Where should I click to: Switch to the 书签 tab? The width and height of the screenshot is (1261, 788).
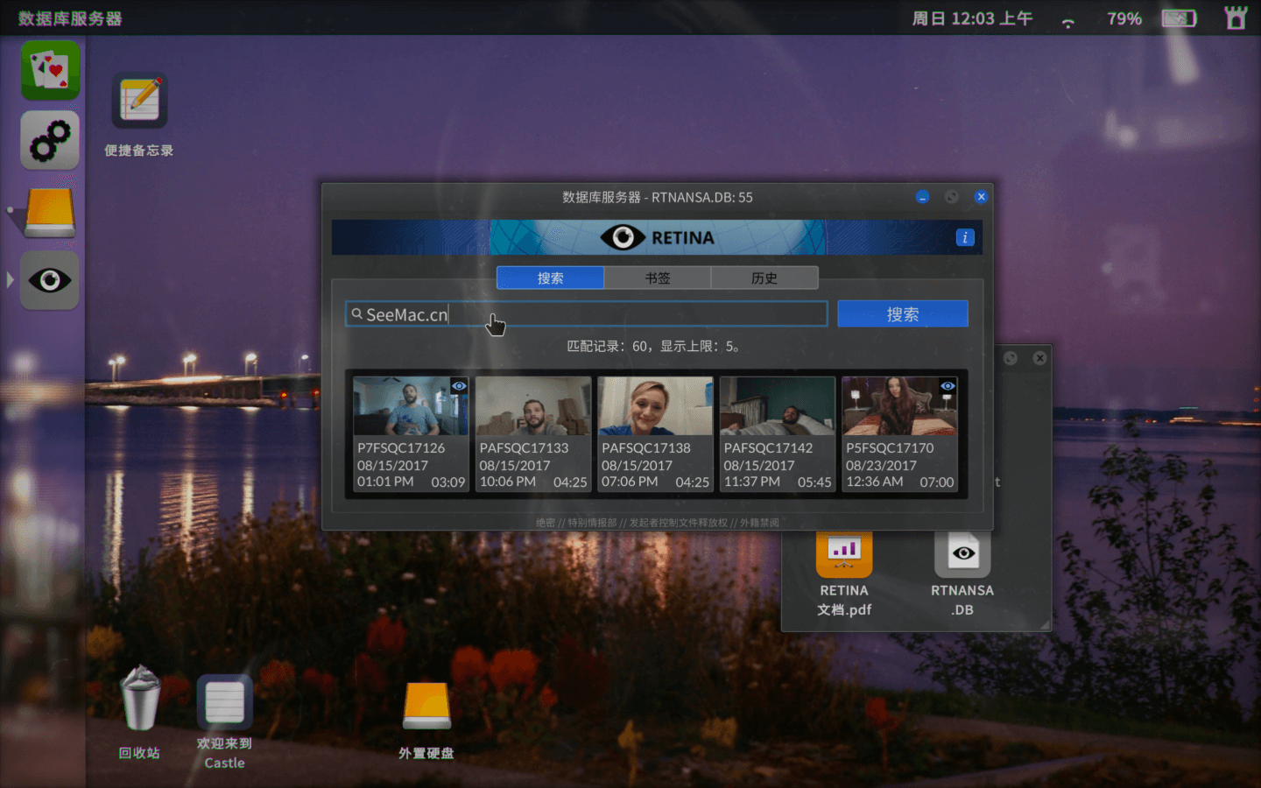(658, 278)
